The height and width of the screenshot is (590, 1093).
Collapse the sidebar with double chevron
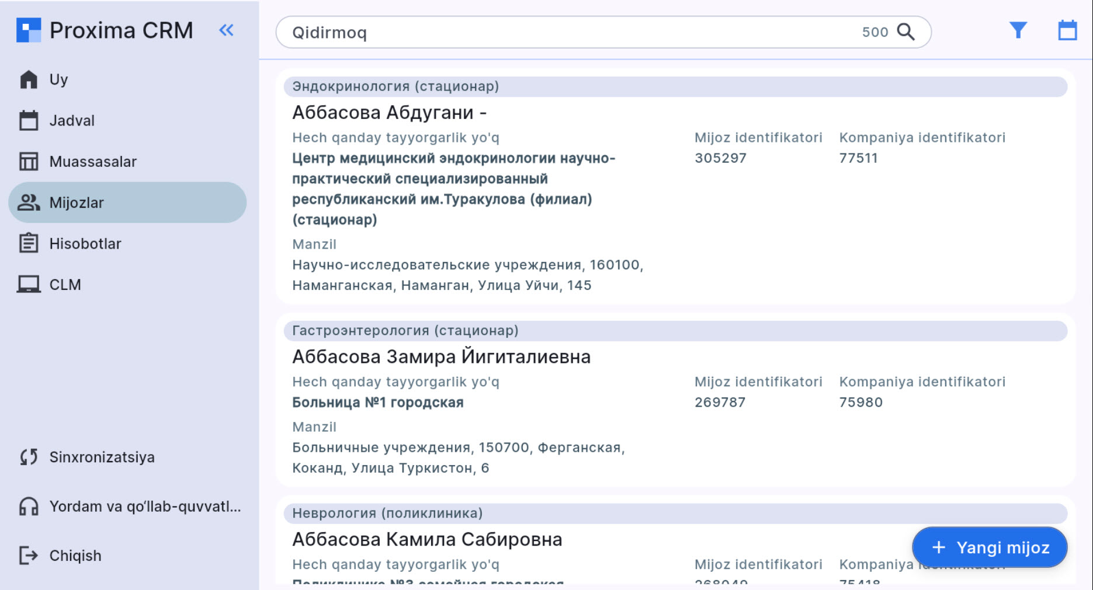[x=226, y=30]
